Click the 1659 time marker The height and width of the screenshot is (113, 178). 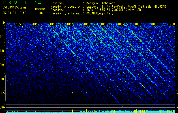pyautogui.click(x=155, y=24)
